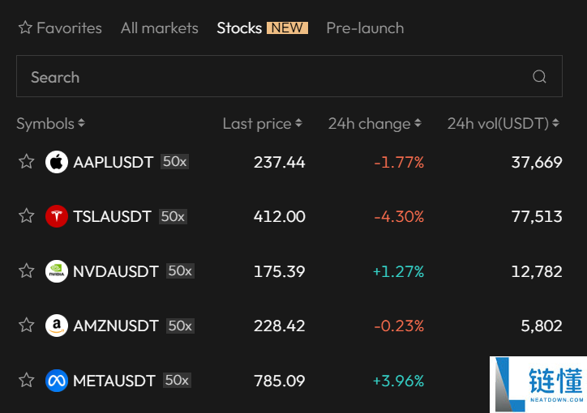Screen dimensions: 587x413
Task: Open the Pre-launch tab
Action: 365,28
